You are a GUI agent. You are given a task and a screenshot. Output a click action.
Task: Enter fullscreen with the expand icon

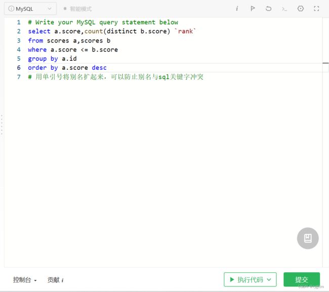coord(316,9)
